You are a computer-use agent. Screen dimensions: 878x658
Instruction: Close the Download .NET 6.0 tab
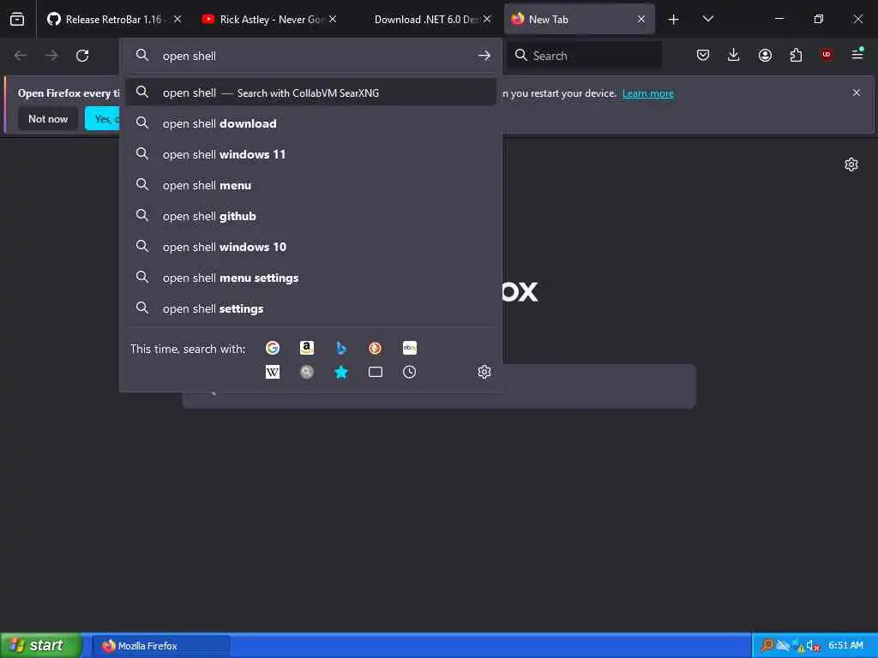click(x=487, y=19)
